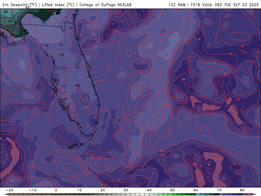Screen dimensions: 261x196
Task: Click the "20" color bar label
Action: (102, 190)
